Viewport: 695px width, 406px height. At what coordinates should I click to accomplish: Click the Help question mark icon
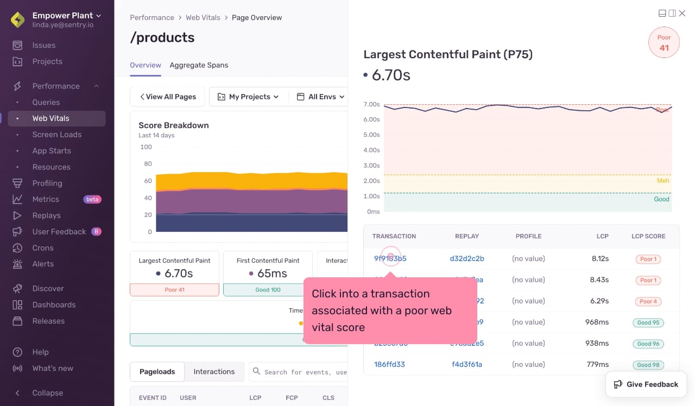(17, 352)
